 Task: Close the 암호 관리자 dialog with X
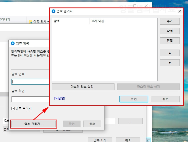pyautogui.click(x=179, y=11)
